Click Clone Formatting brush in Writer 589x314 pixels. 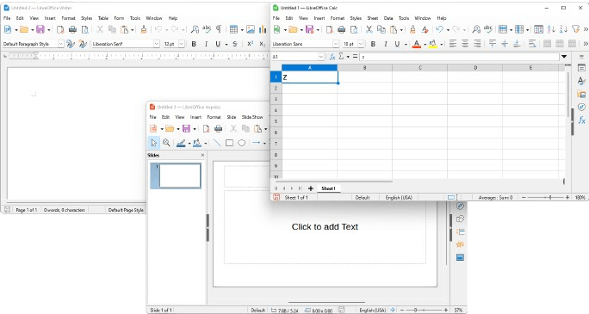(144, 29)
